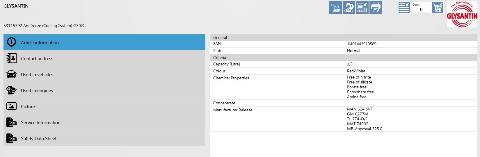Click the image picture icon
The height and width of the screenshot is (157, 480).
pos(12,106)
